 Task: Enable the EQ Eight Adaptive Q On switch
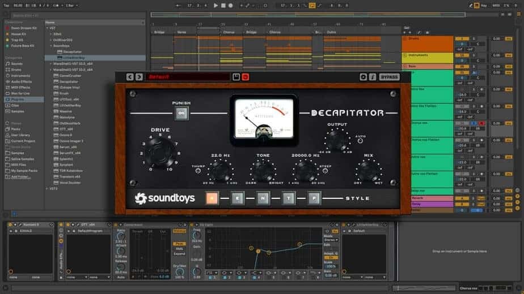(x=331, y=258)
